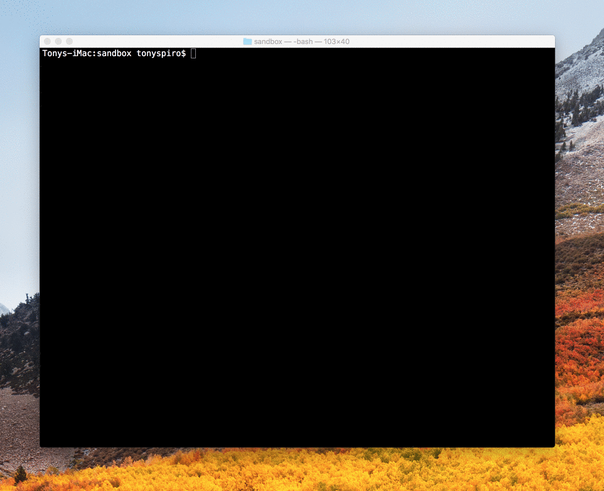The width and height of the screenshot is (604, 491).
Task: Close the Terminal window with leftmost button
Action: click(x=47, y=41)
